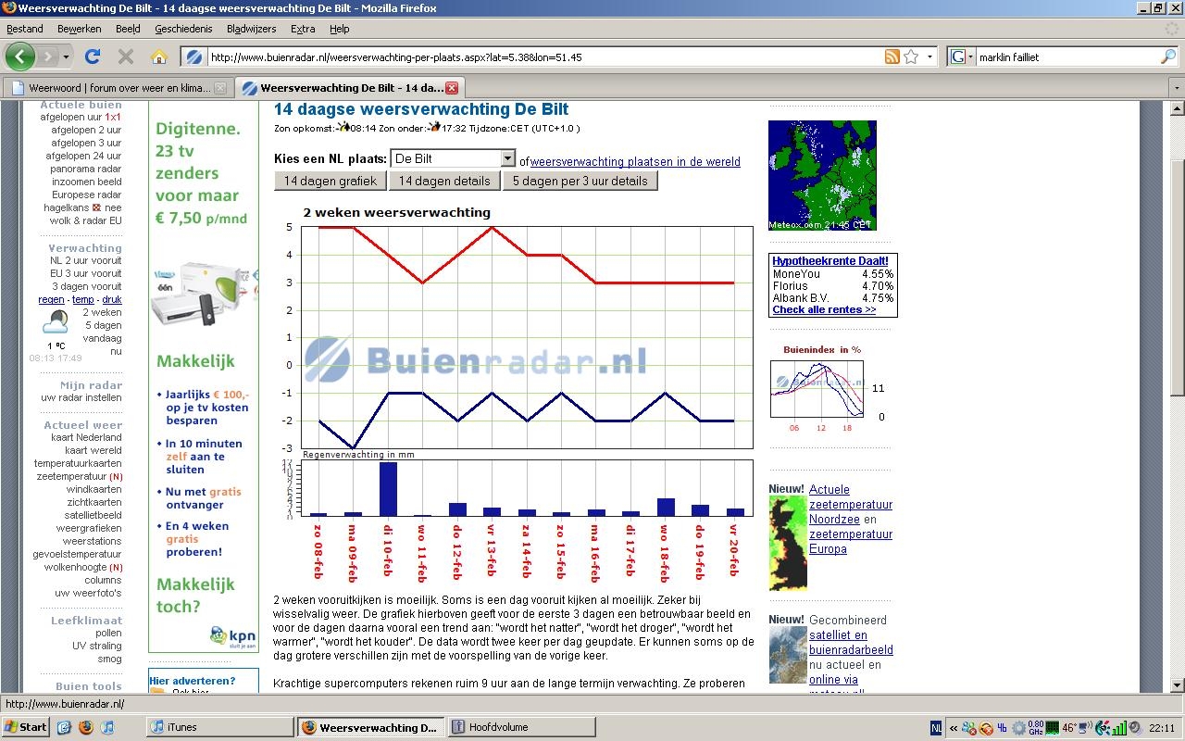
Task: Click quick launch iTunes icon
Action: (x=106, y=727)
